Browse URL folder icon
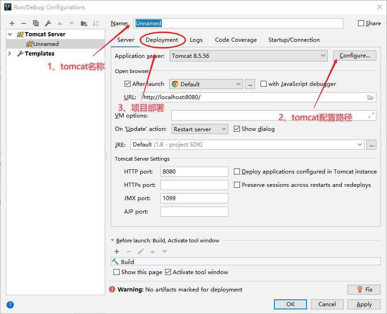Screen dimensions: 387x314 click(x=370, y=97)
